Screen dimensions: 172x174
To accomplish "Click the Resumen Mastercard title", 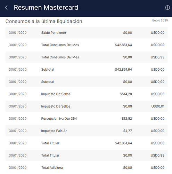I will [46, 8].
